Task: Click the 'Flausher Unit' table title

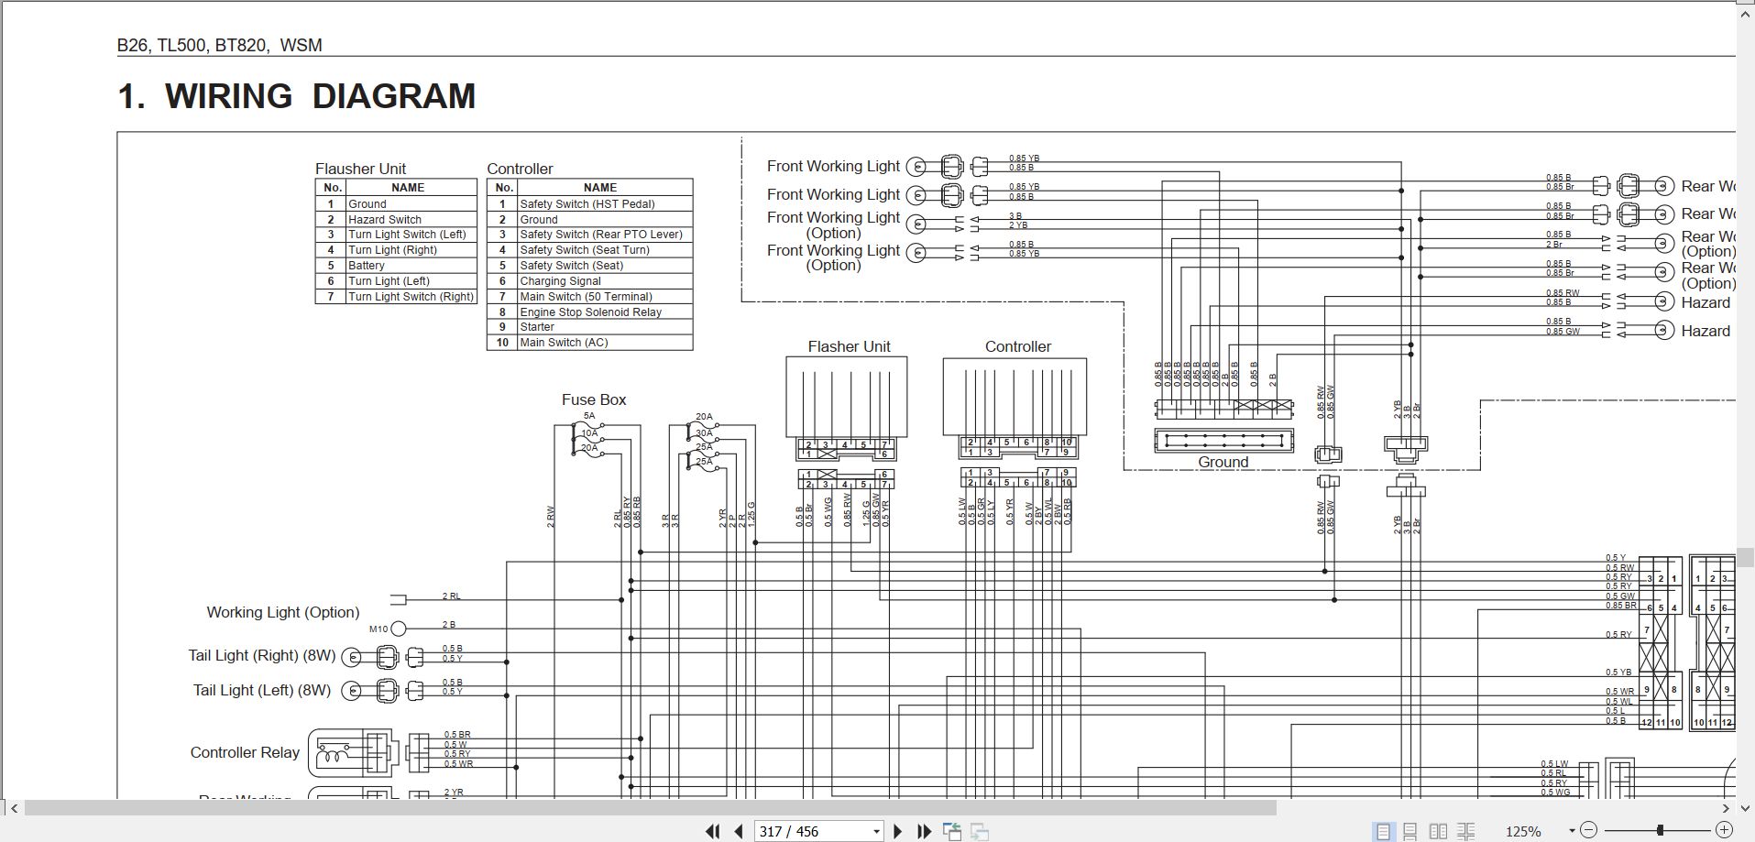Action: pyautogui.click(x=360, y=169)
